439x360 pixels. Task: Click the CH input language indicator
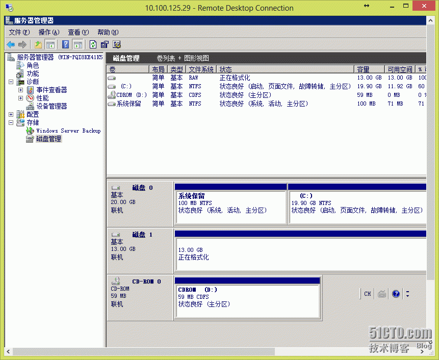(367, 294)
